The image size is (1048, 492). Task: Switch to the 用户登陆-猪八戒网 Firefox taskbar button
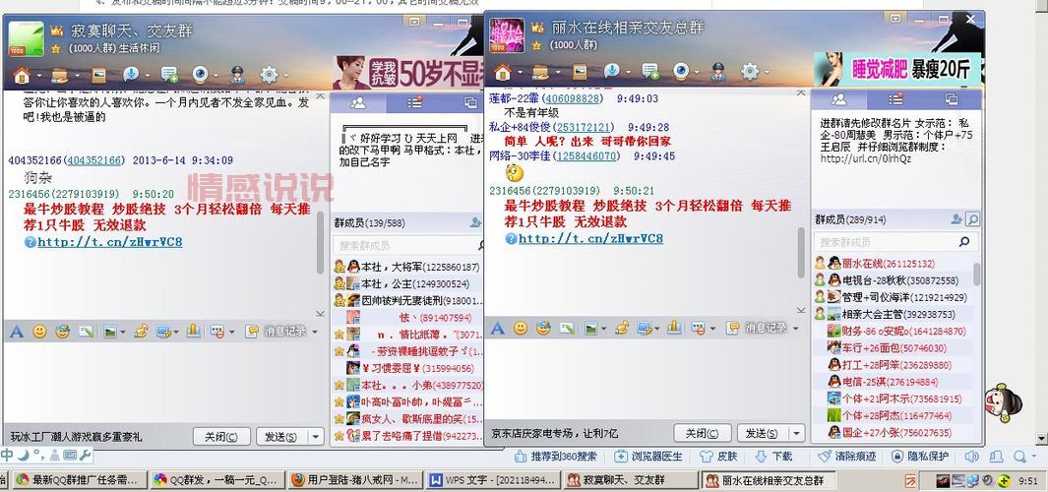point(355,480)
